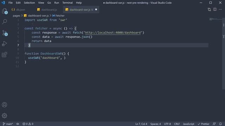225x126 pixels.
Task: Open the Source Control view
Action: (5, 33)
